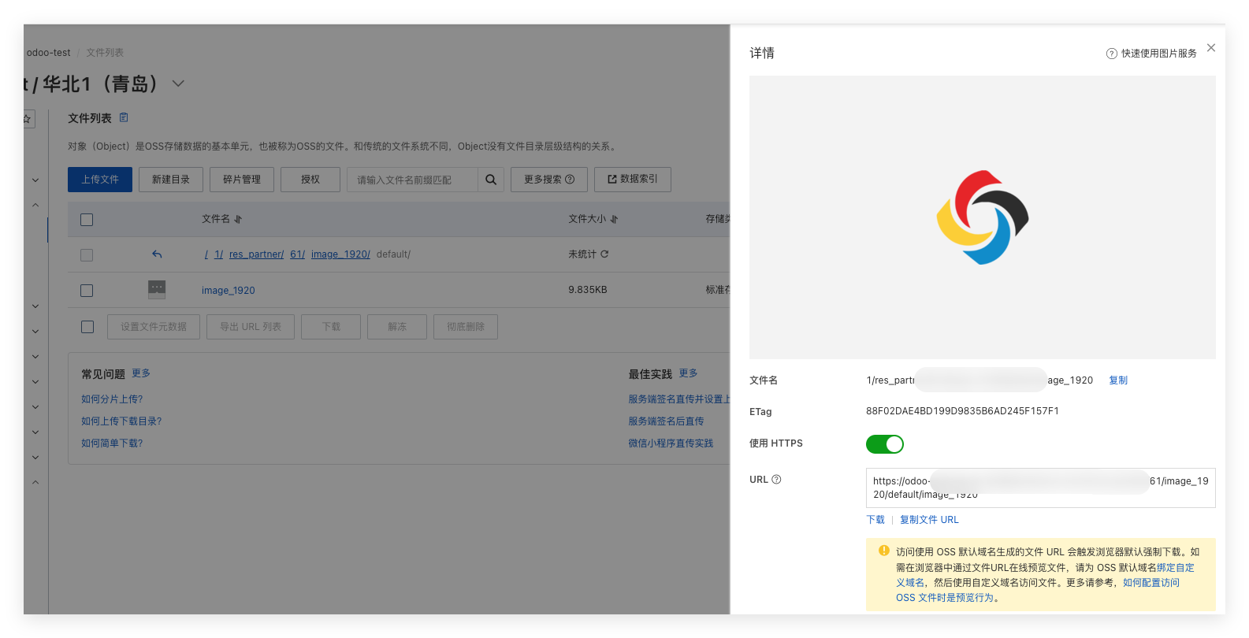Click the refresh icon next to 未统计

click(x=604, y=254)
